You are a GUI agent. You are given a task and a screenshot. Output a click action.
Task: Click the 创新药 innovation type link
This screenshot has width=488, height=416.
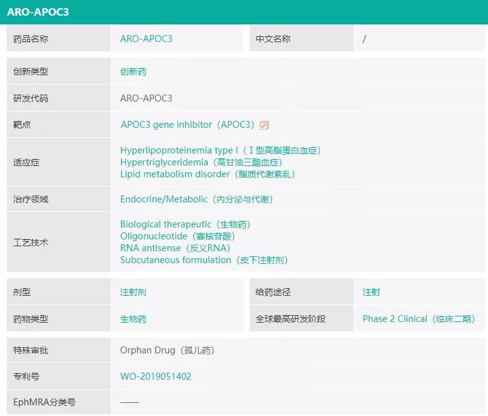(x=133, y=71)
